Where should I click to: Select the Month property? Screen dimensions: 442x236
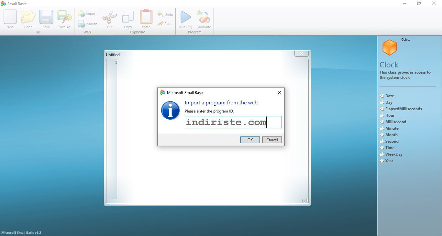[x=391, y=135]
